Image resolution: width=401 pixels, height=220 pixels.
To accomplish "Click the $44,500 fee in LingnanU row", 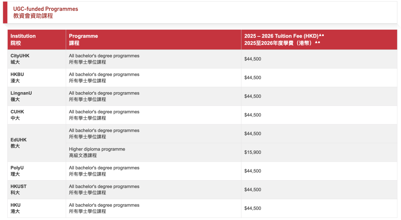I will [253, 96].
